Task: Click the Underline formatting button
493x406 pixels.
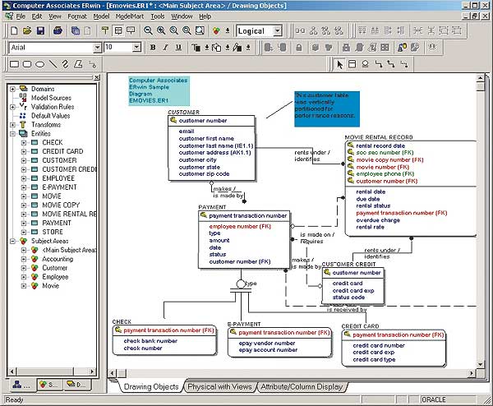Action: tap(178, 48)
